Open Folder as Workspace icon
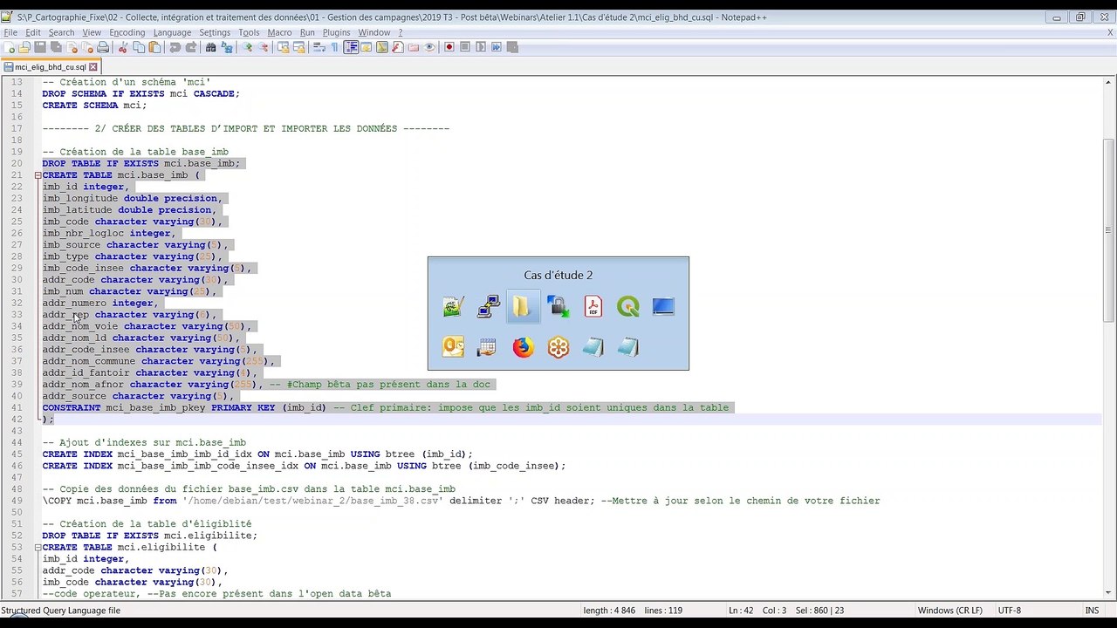1117x628 pixels. coord(414,47)
